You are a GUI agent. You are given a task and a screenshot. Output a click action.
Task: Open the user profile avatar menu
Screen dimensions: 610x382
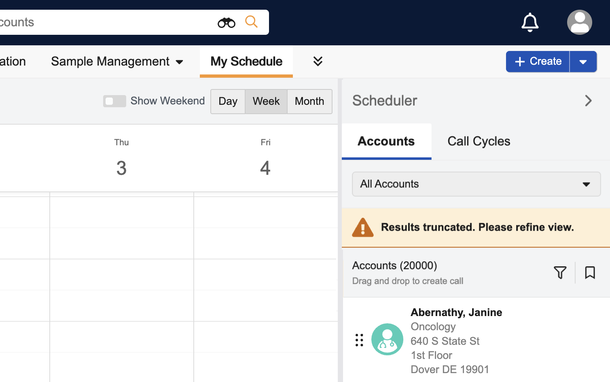pos(579,22)
